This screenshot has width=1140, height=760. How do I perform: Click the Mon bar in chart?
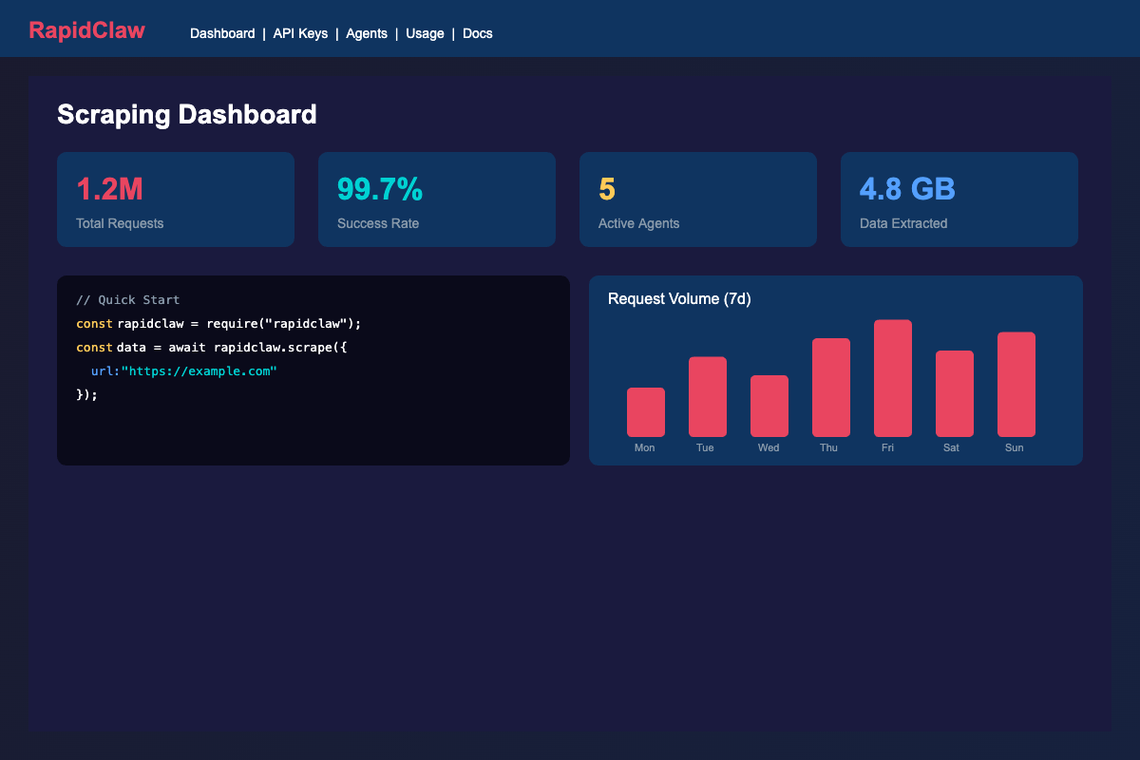(646, 412)
